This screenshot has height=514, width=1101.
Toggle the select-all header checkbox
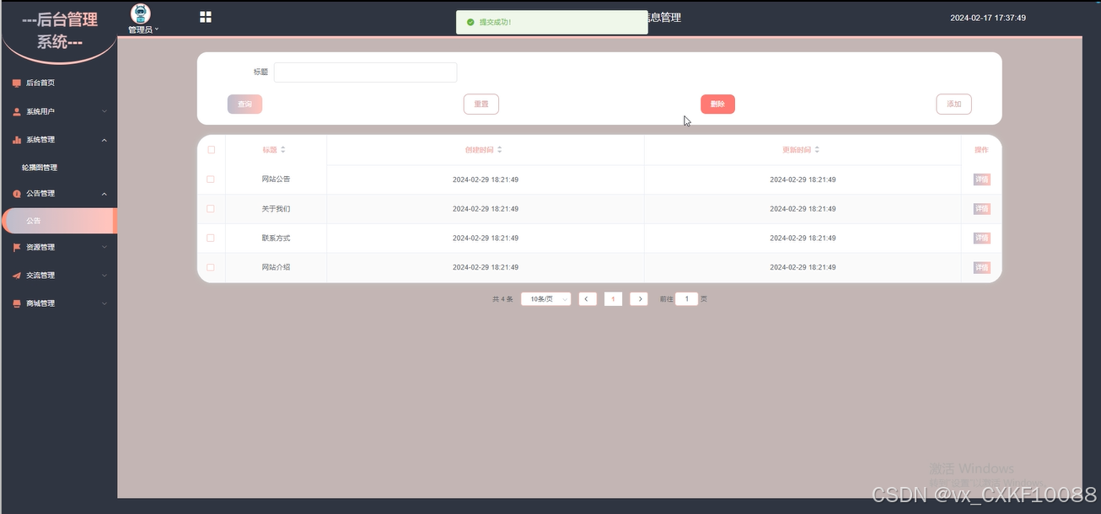click(211, 150)
